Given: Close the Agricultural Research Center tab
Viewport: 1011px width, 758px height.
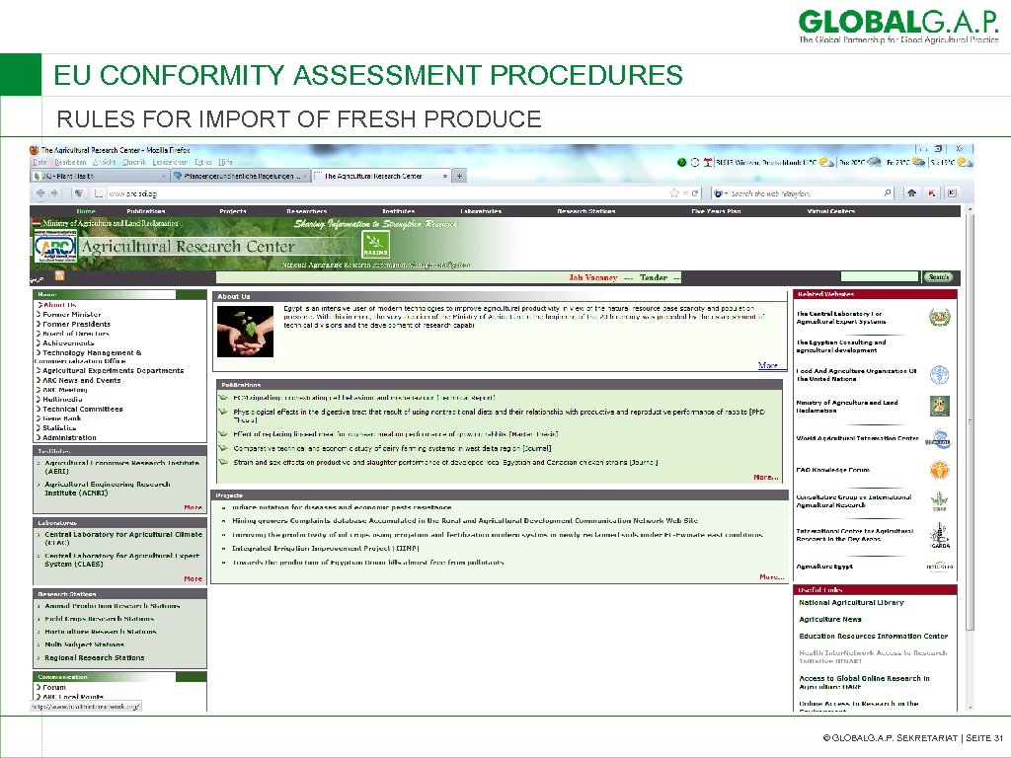Looking at the screenshot, I should [445, 176].
